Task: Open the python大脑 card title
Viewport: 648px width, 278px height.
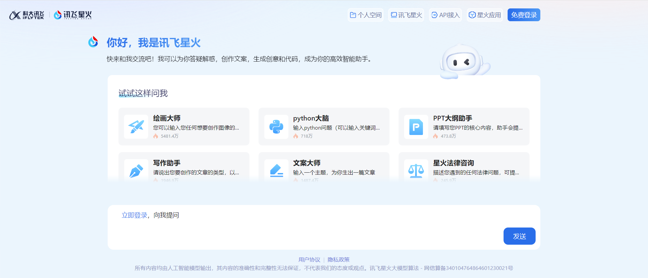Action: pos(311,118)
